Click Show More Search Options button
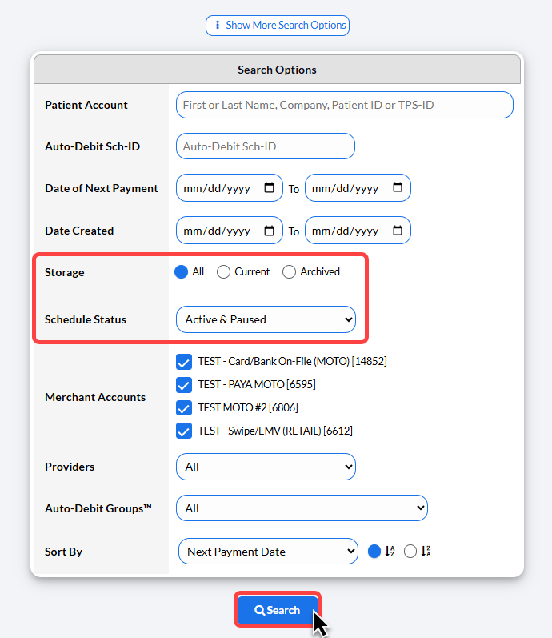This screenshot has width=552, height=638. pyautogui.click(x=278, y=26)
